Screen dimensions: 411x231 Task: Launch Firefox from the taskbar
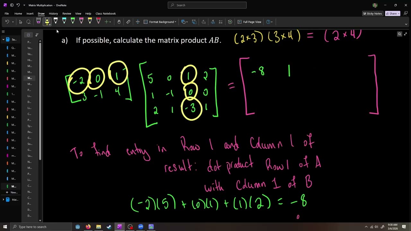point(88,227)
